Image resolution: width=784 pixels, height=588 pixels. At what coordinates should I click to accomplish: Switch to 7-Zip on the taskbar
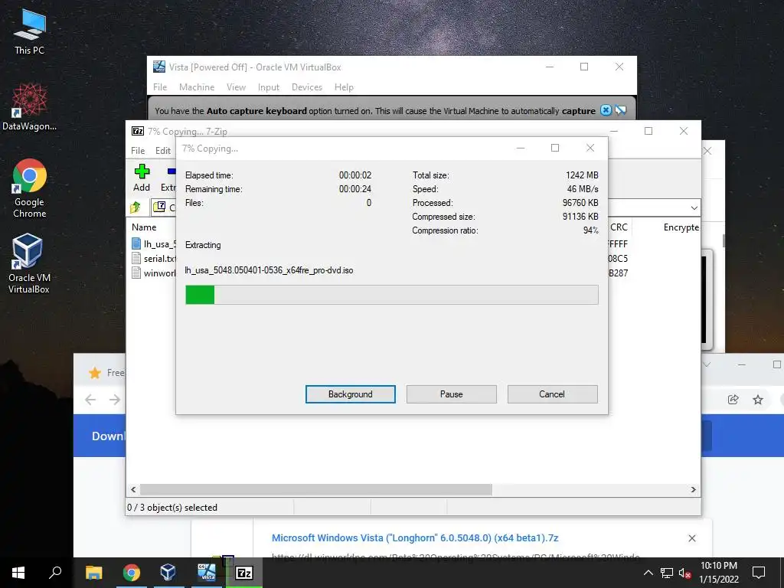point(244,573)
